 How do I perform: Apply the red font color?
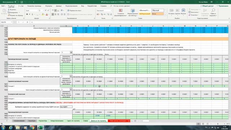tap(47, 14)
